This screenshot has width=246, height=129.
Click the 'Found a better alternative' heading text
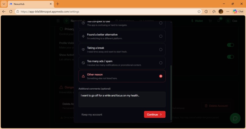pos(102,35)
